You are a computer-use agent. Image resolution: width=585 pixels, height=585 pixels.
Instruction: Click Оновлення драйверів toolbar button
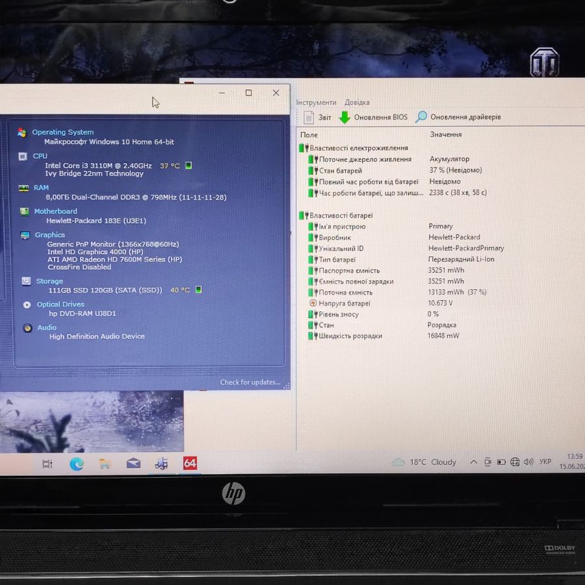tap(458, 117)
